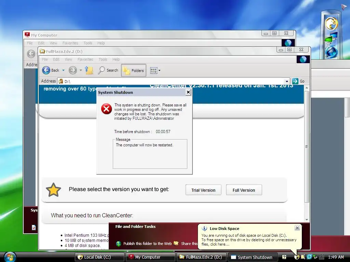Click the Low Disk Space info icon
The height and width of the screenshot is (262, 350).
[204, 228]
